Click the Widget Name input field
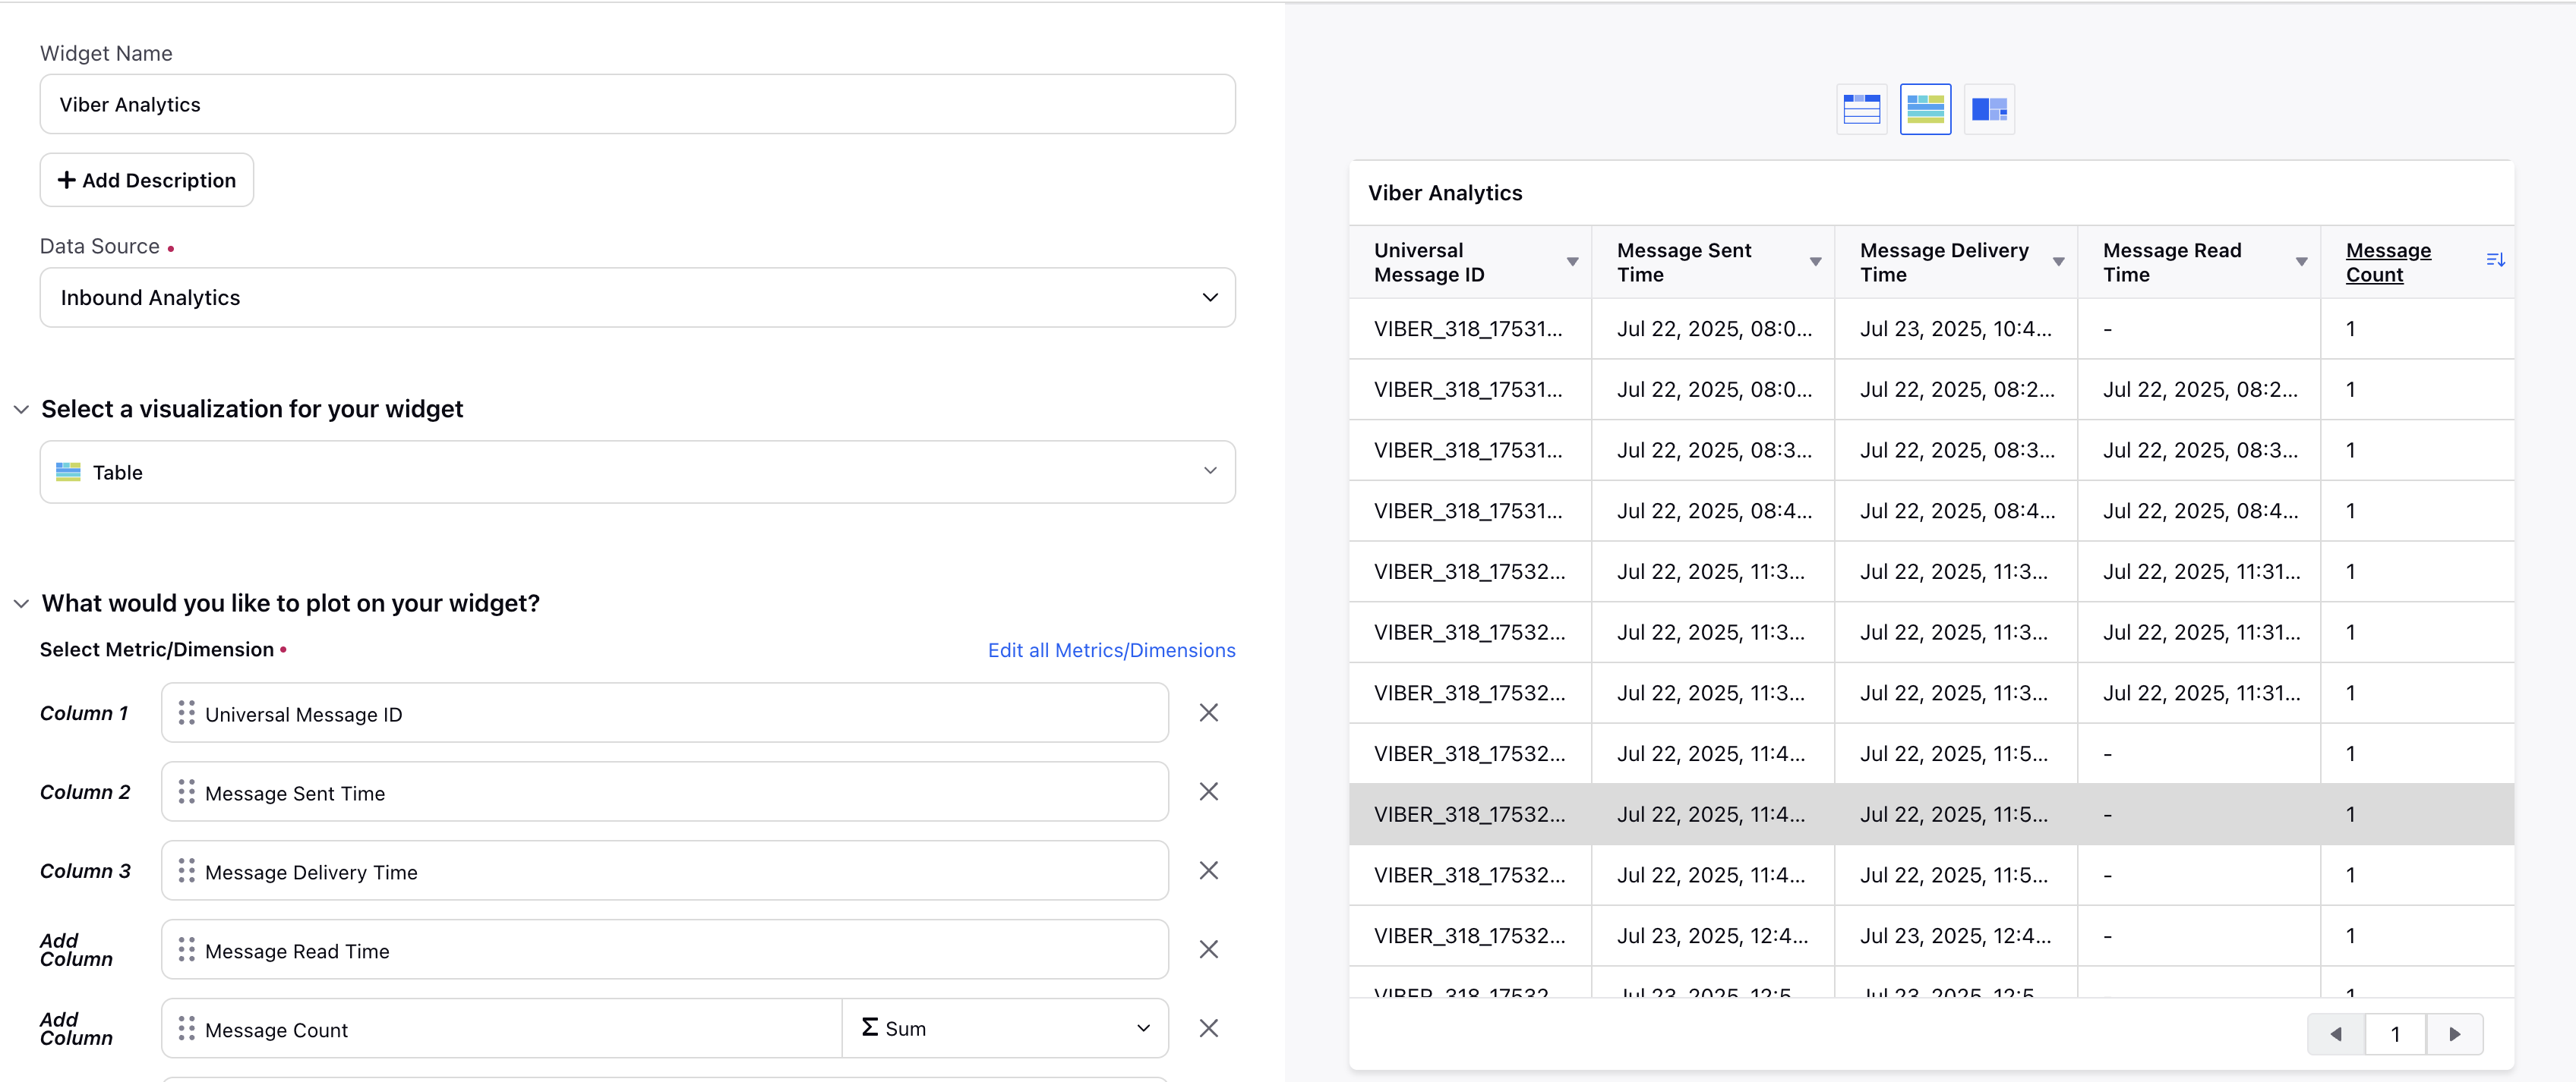The image size is (2576, 1082). [x=637, y=104]
